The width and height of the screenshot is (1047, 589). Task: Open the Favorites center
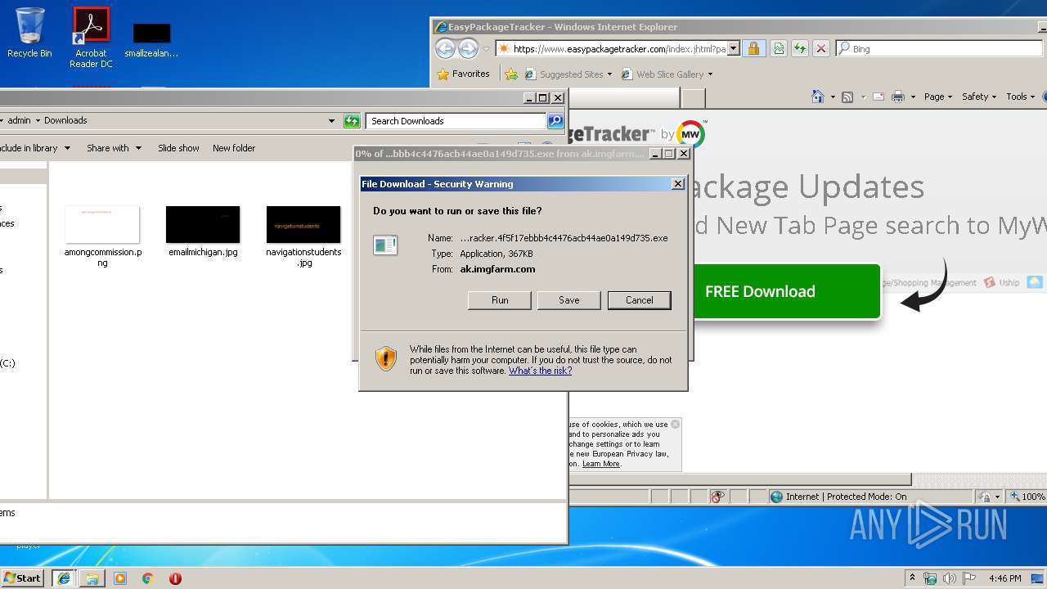click(x=464, y=74)
